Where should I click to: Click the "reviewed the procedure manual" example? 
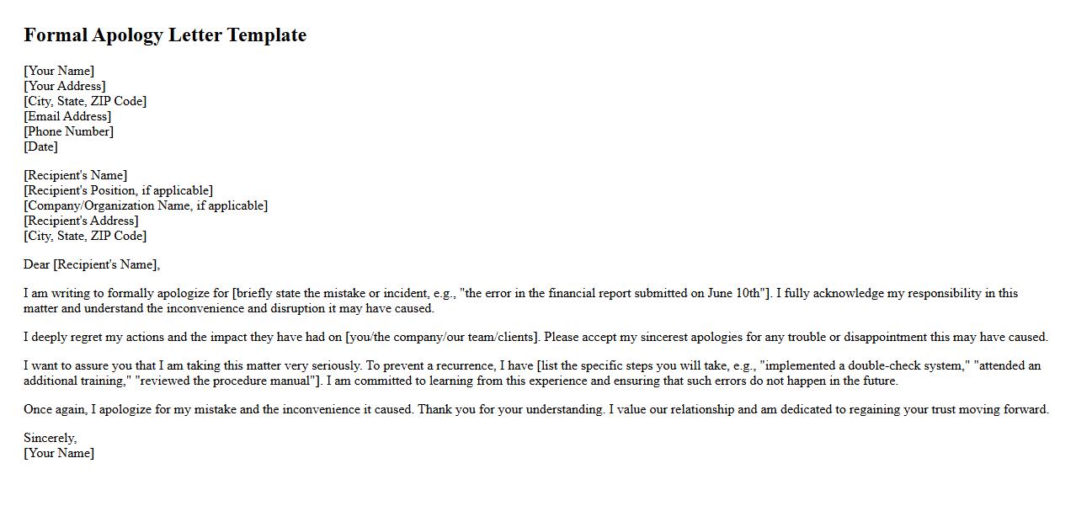tap(227, 381)
